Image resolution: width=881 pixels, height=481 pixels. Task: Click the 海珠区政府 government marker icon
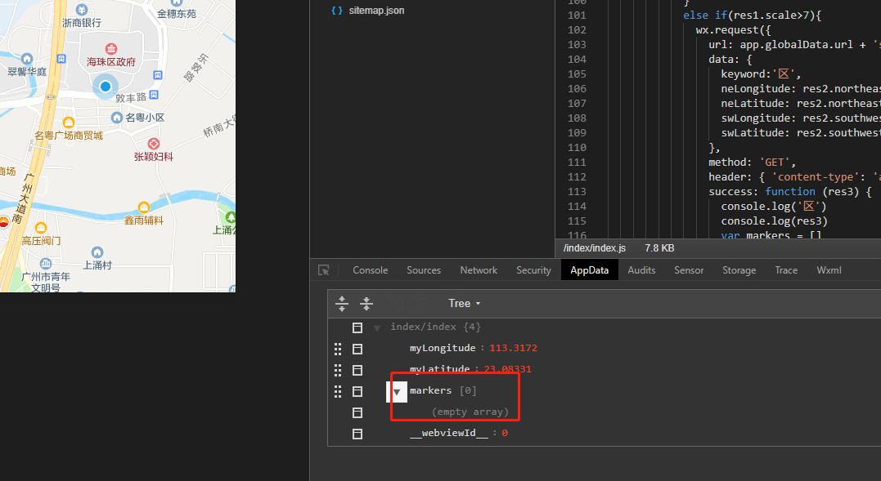click(111, 45)
